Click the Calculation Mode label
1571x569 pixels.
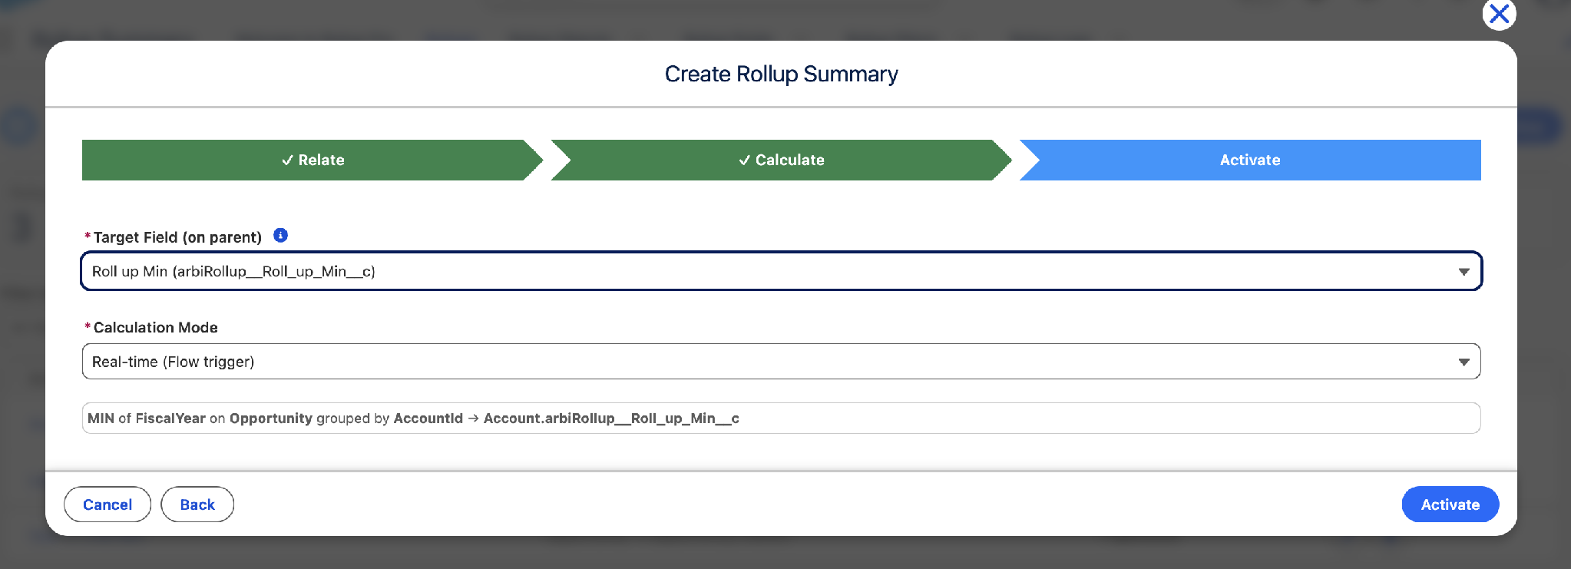point(156,328)
